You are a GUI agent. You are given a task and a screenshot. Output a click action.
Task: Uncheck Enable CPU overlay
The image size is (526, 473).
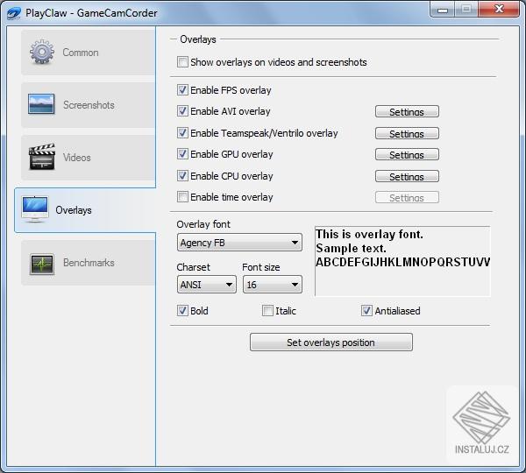[182, 176]
